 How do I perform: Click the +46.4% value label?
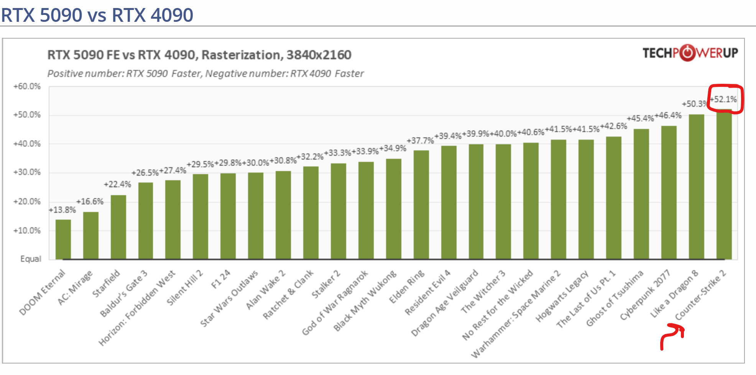tap(668, 115)
